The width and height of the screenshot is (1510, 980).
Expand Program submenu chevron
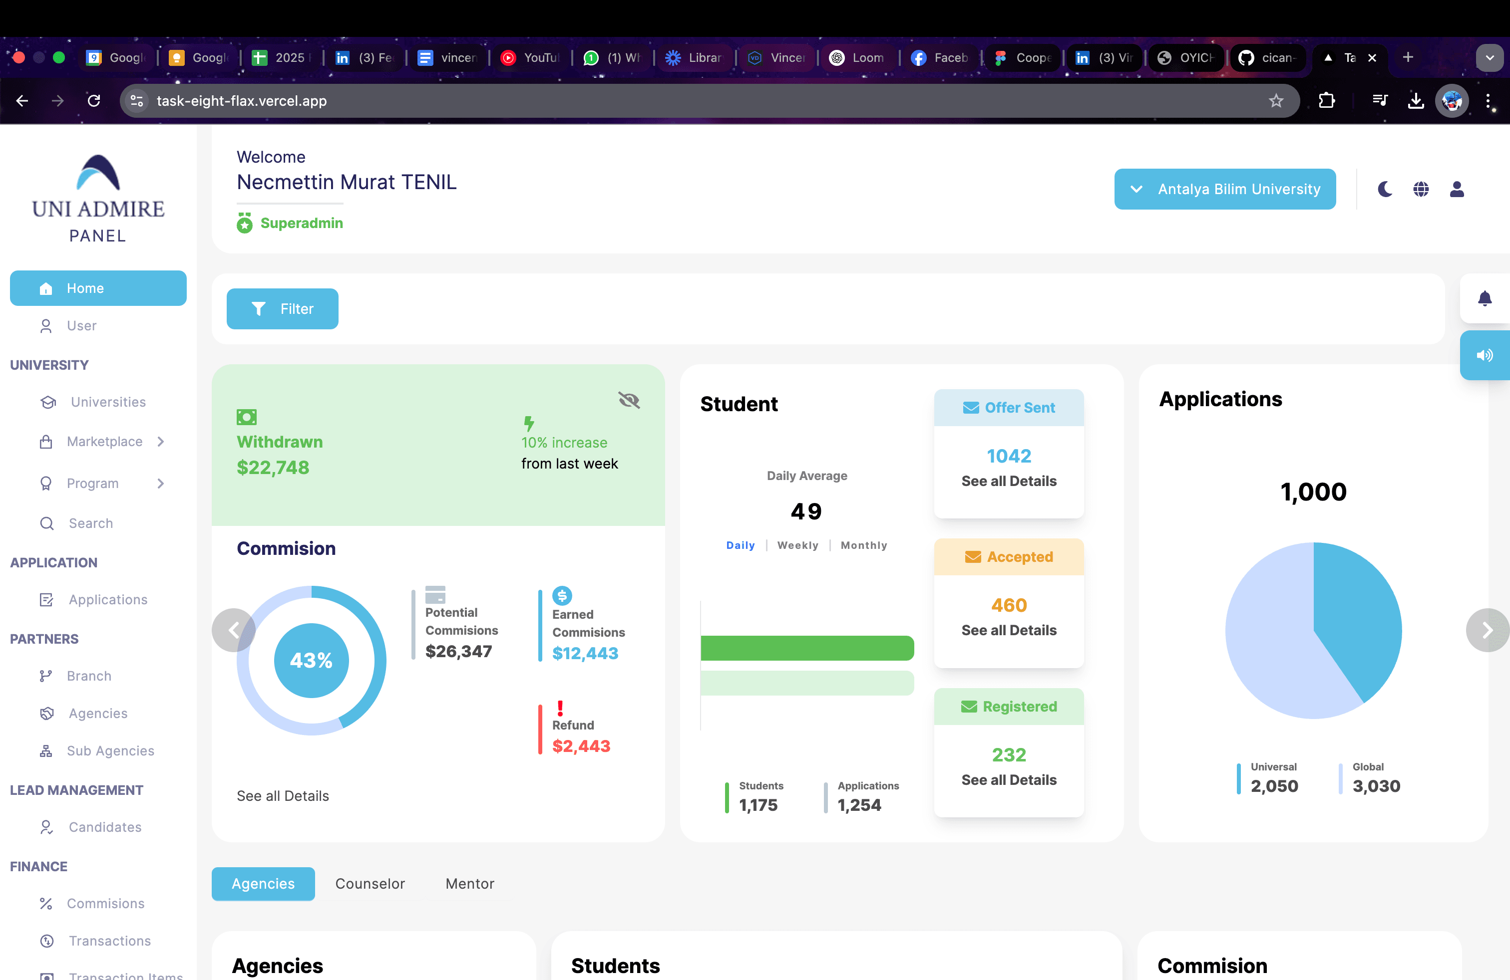pos(160,484)
